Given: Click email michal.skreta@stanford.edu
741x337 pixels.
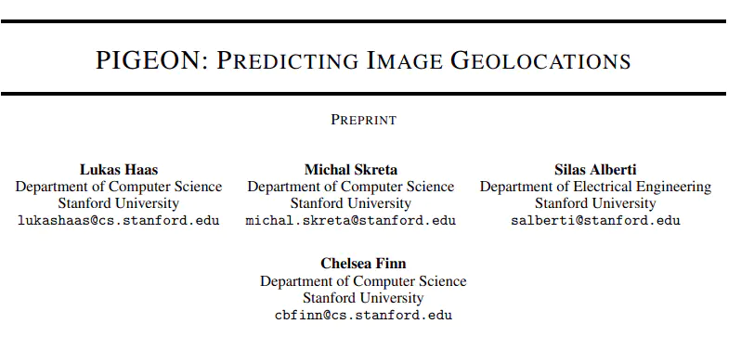Looking at the screenshot, I should tap(351, 220).
